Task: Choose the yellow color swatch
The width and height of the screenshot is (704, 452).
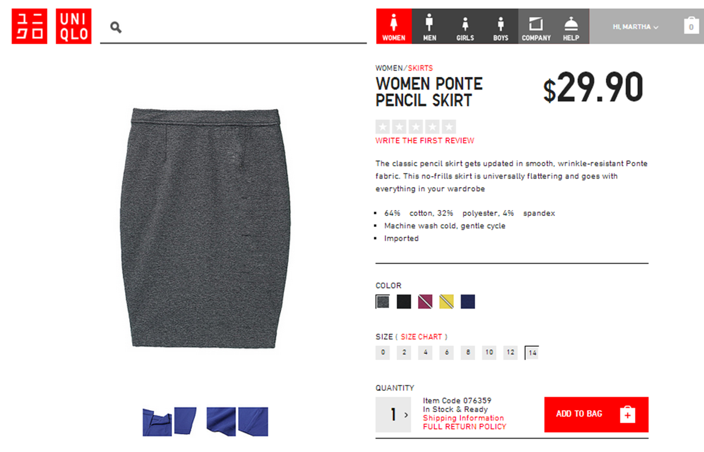Action: pos(447,302)
